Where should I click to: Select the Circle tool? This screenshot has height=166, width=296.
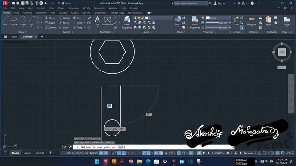(x=23, y=21)
